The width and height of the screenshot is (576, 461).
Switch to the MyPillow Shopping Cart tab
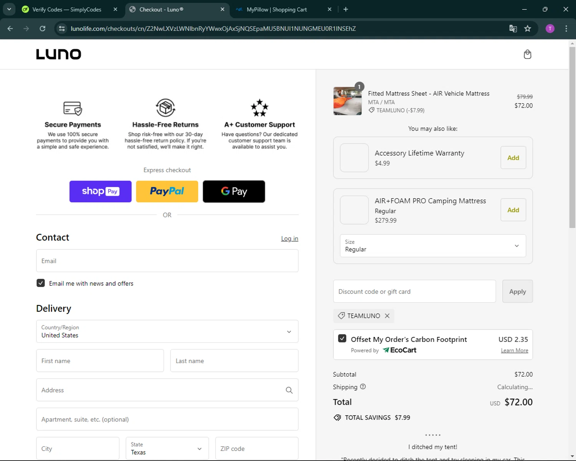276,9
